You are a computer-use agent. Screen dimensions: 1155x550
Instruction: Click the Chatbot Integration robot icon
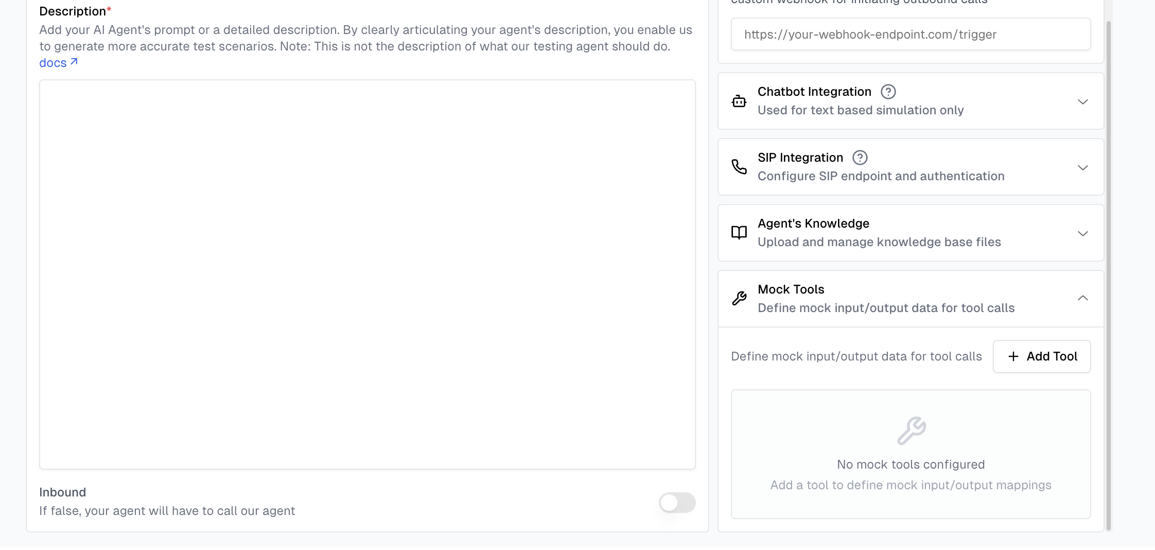tap(739, 101)
